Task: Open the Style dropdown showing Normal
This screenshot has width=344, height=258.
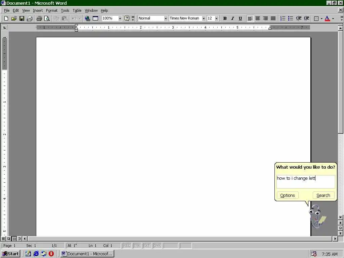Action: (166, 18)
